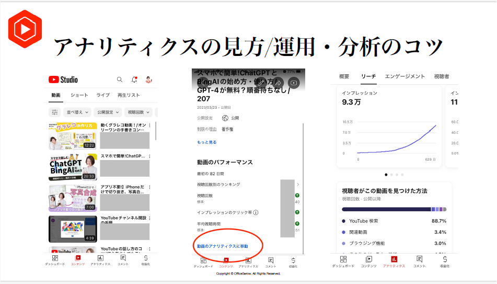Viewport: 497px width, 284px height.
Task: Select コンテンツ in the video list screen's bottom bar
Action: click(x=78, y=260)
